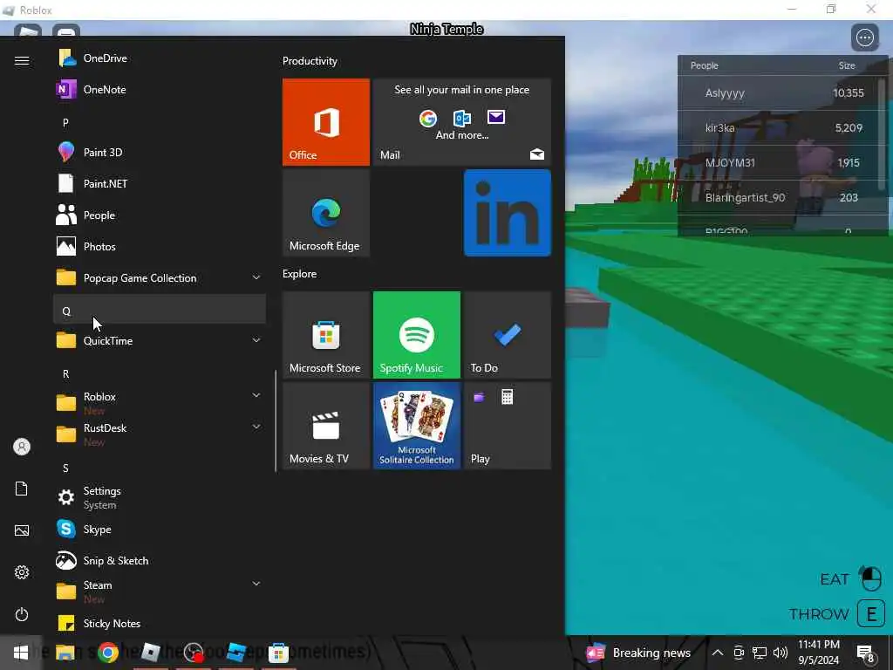Image resolution: width=893 pixels, height=670 pixels.
Task: Open Movies & TV tile
Action: tap(326, 426)
